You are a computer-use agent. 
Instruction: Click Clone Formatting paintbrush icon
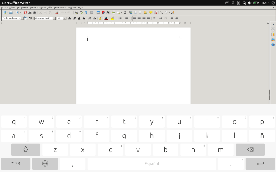(57, 12)
